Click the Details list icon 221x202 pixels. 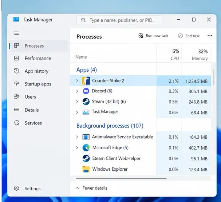16,110
